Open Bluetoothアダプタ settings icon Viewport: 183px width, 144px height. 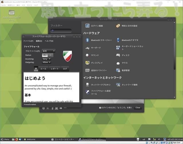point(118,40)
